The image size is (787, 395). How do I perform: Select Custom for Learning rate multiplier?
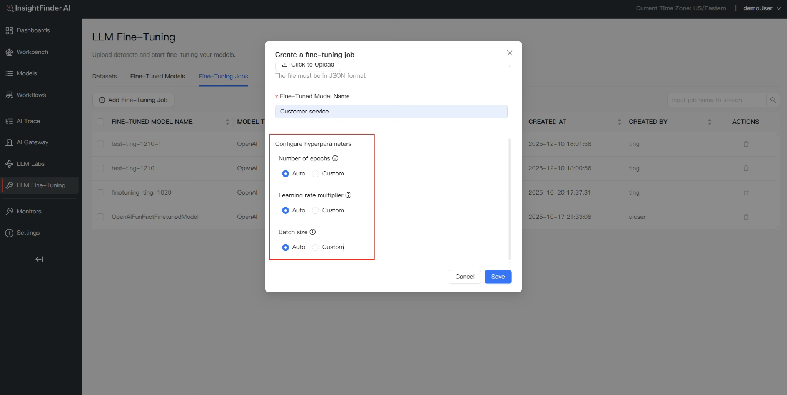click(x=316, y=210)
